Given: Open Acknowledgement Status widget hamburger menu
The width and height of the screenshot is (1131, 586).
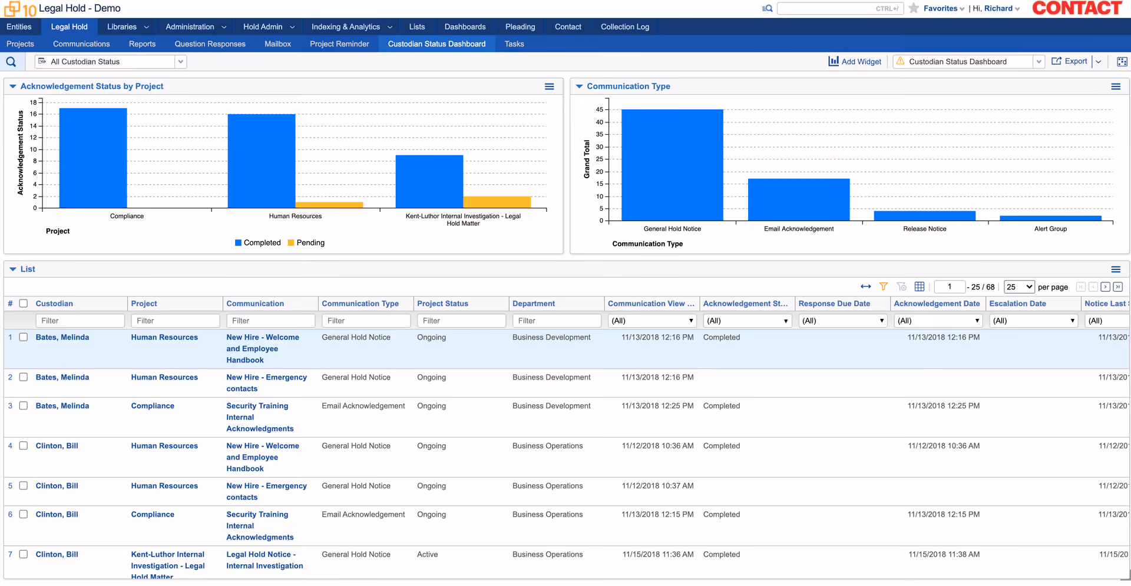Looking at the screenshot, I should click(550, 86).
